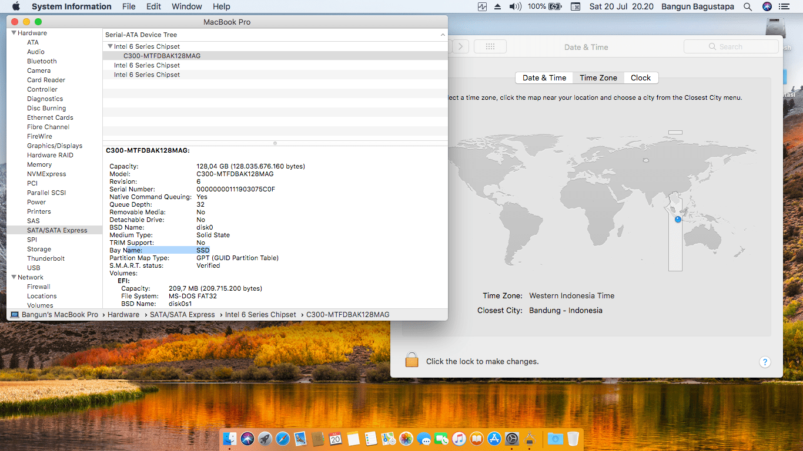Collapse the first Intel 6 Series Chipset
This screenshot has height=451, width=803.
tap(110, 46)
